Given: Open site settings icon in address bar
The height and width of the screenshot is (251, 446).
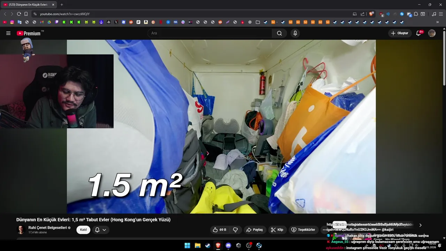Looking at the screenshot, I should tap(35, 14).
